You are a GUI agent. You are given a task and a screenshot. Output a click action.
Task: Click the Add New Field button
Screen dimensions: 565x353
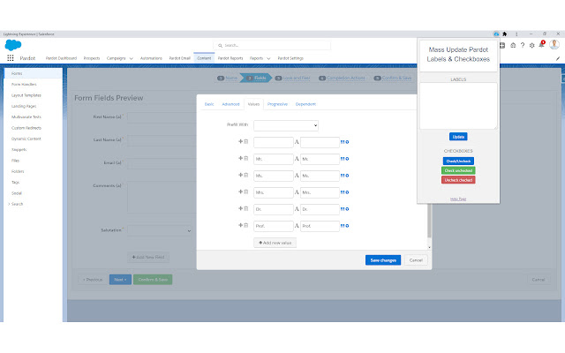point(148,257)
